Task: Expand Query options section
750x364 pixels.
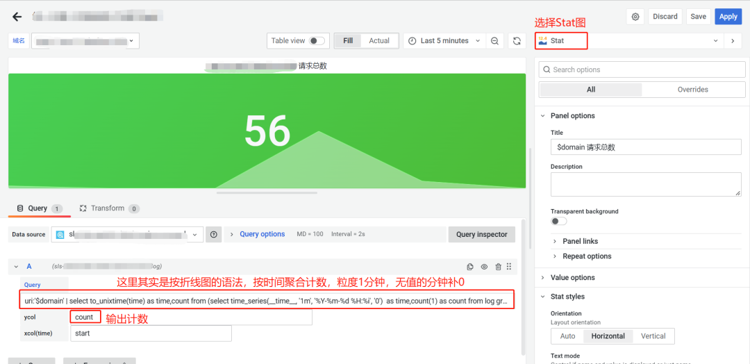Action: (262, 234)
